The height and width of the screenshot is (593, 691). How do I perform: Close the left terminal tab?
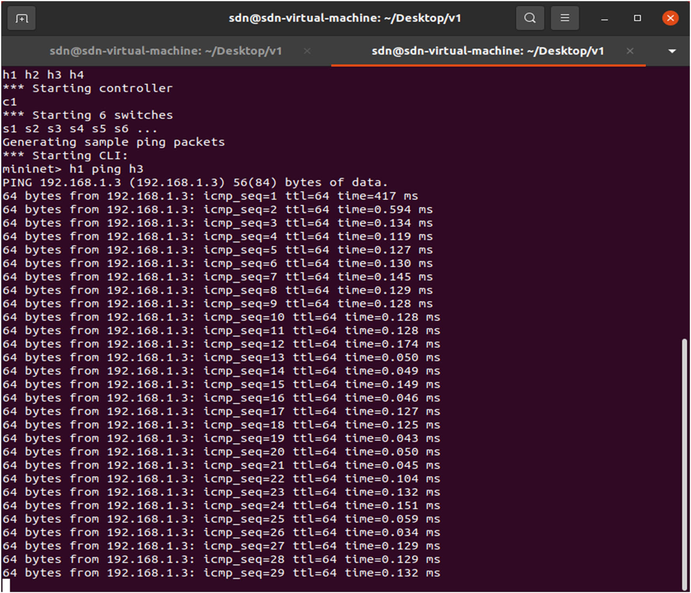point(307,51)
